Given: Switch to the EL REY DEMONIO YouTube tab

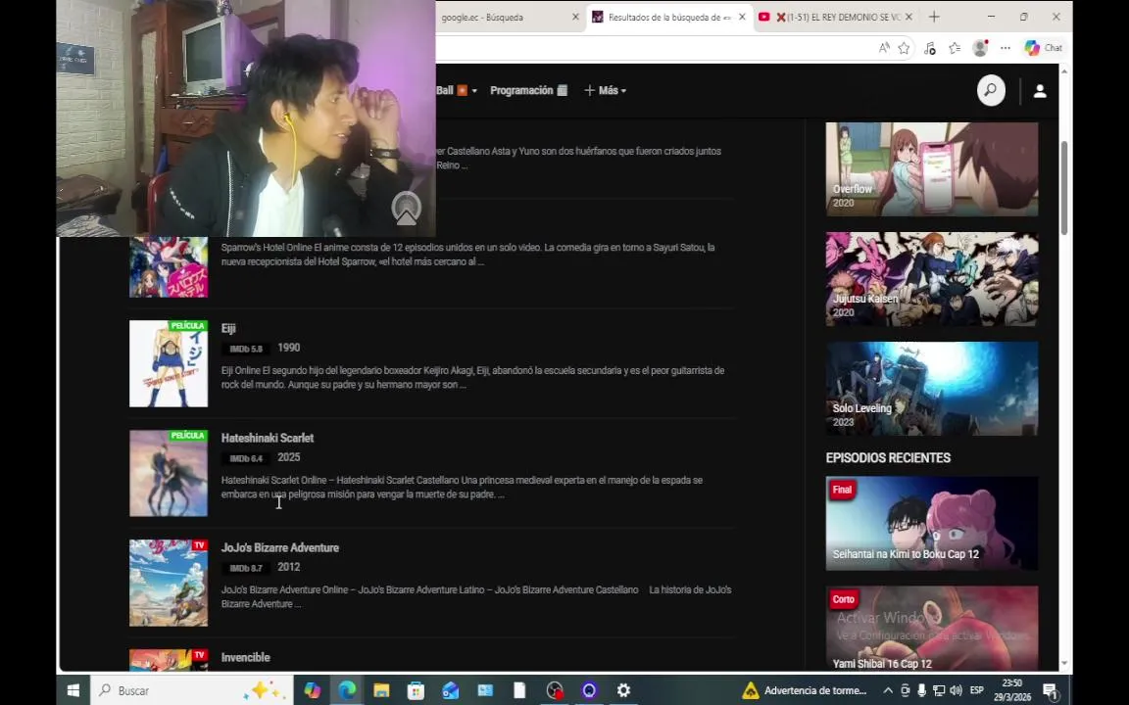Looking at the screenshot, I should click(835, 18).
